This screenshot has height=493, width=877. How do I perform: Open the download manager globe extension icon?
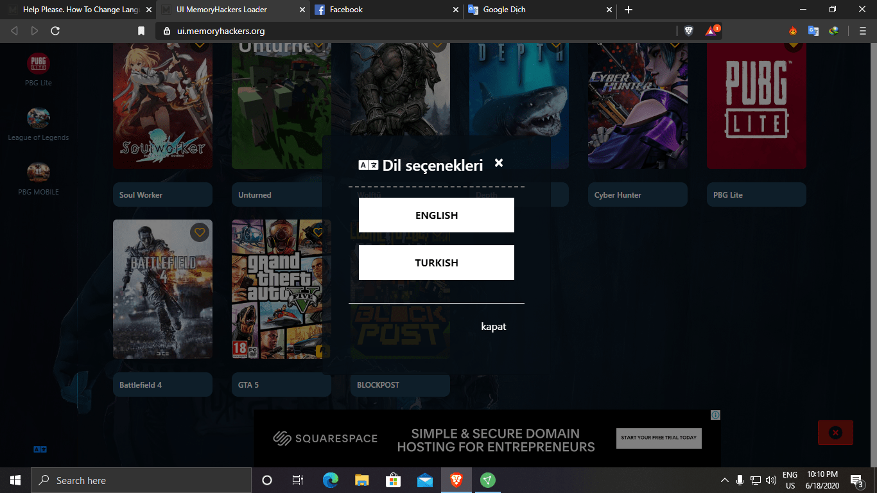(x=833, y=31)
